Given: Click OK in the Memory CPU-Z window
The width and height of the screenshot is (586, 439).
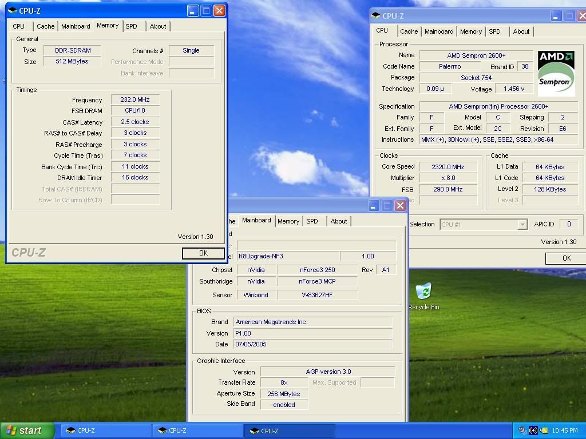Looking at the screenshot, I should [203, 253].
